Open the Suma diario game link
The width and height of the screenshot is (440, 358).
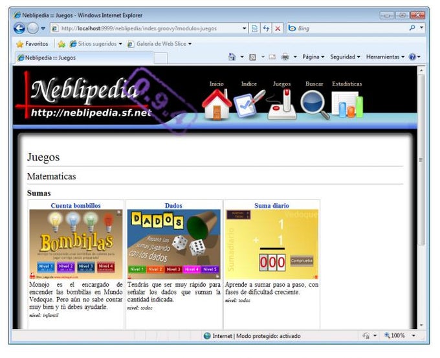[271, 205]
